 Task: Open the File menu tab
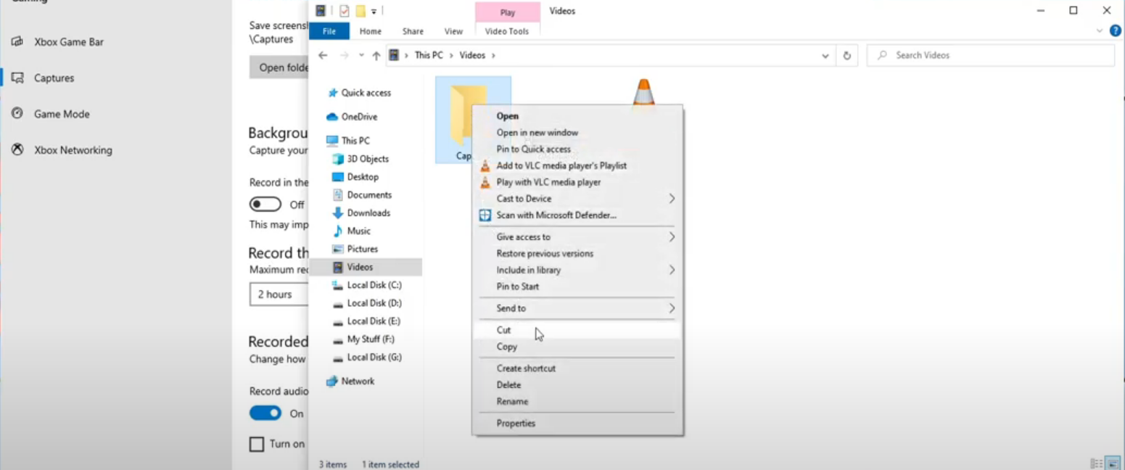329,31
